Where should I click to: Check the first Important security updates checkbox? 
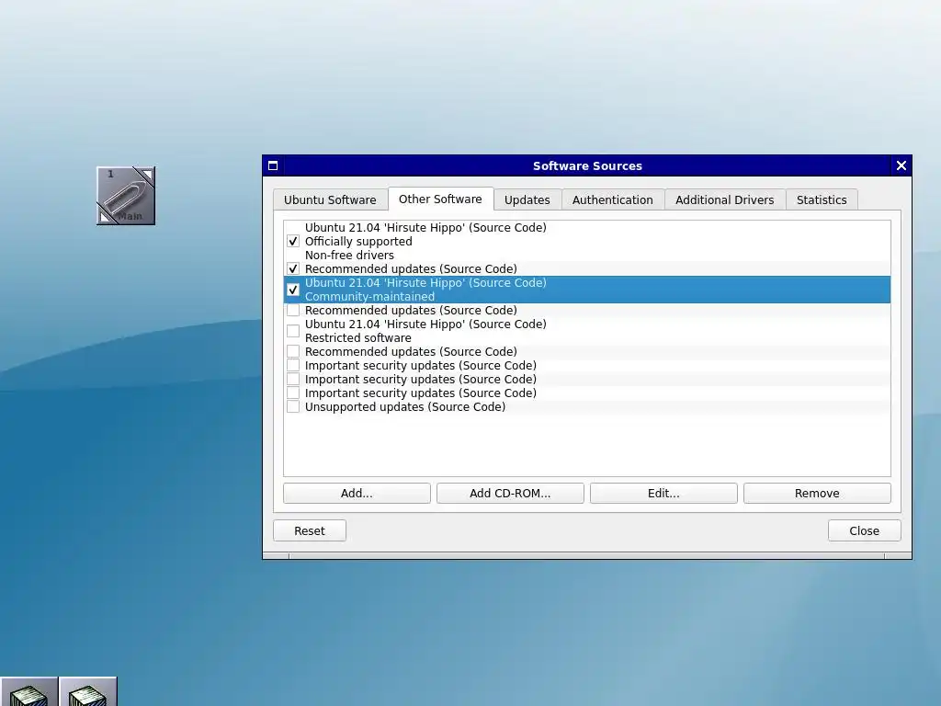(x=293, y=365)
